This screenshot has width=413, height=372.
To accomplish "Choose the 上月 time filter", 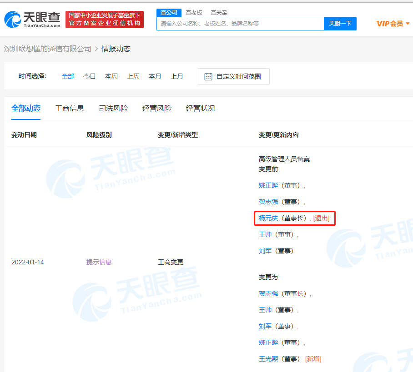I will click(177, 76).
